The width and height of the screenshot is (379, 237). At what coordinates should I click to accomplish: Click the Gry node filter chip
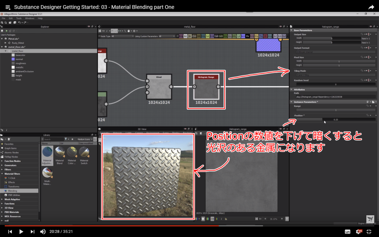230,36
